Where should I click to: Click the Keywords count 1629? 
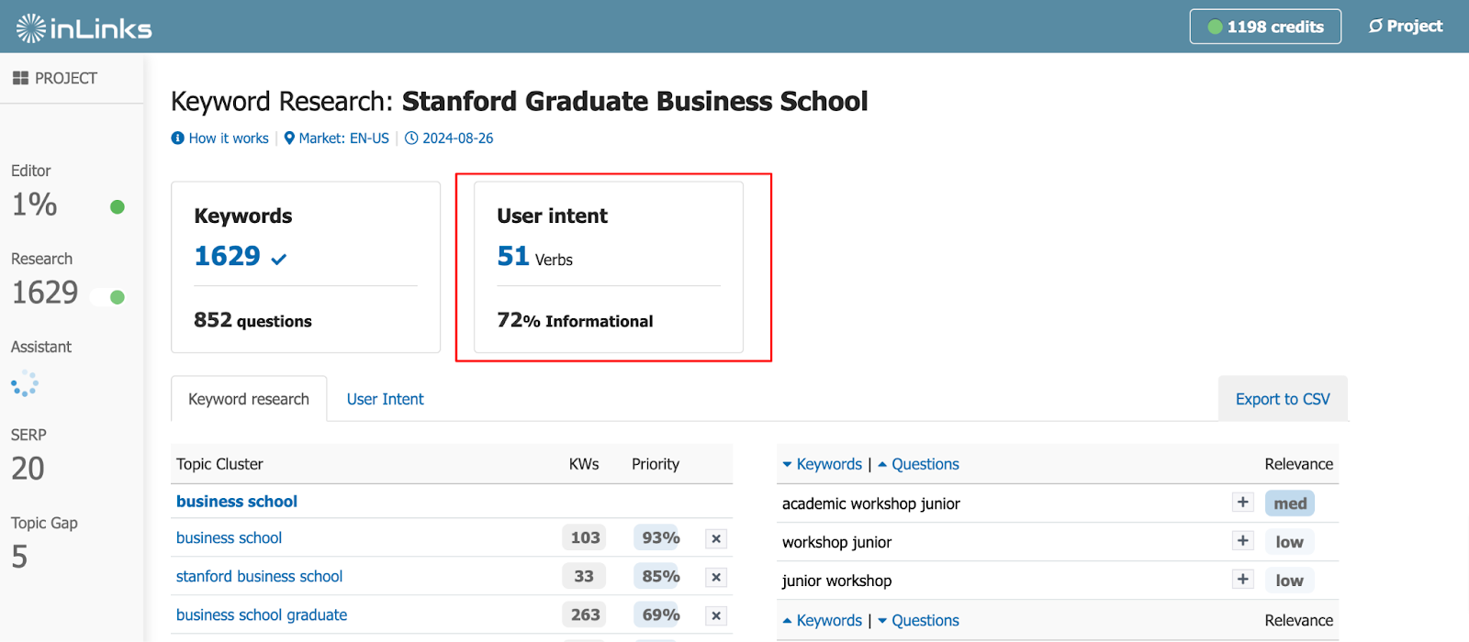point(227,256)
